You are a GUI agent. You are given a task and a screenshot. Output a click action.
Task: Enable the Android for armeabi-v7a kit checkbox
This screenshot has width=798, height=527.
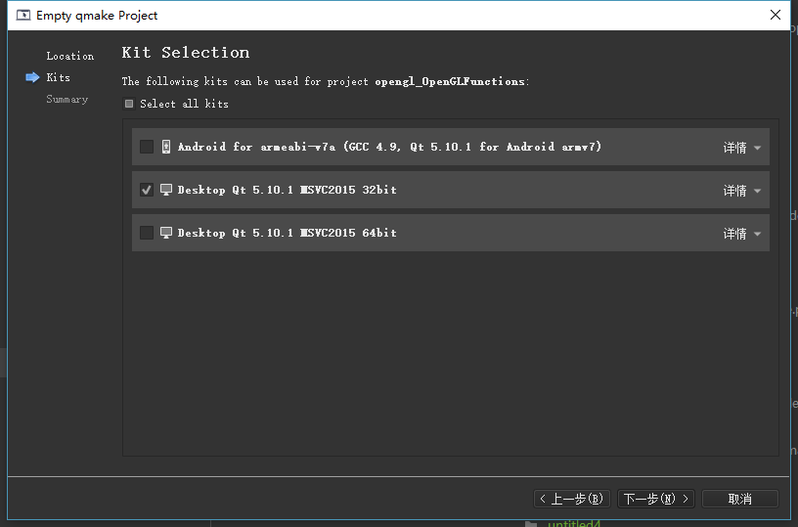point(147,147)
